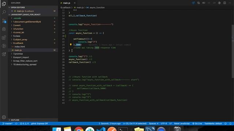Close the main.js editor tab

75,3
